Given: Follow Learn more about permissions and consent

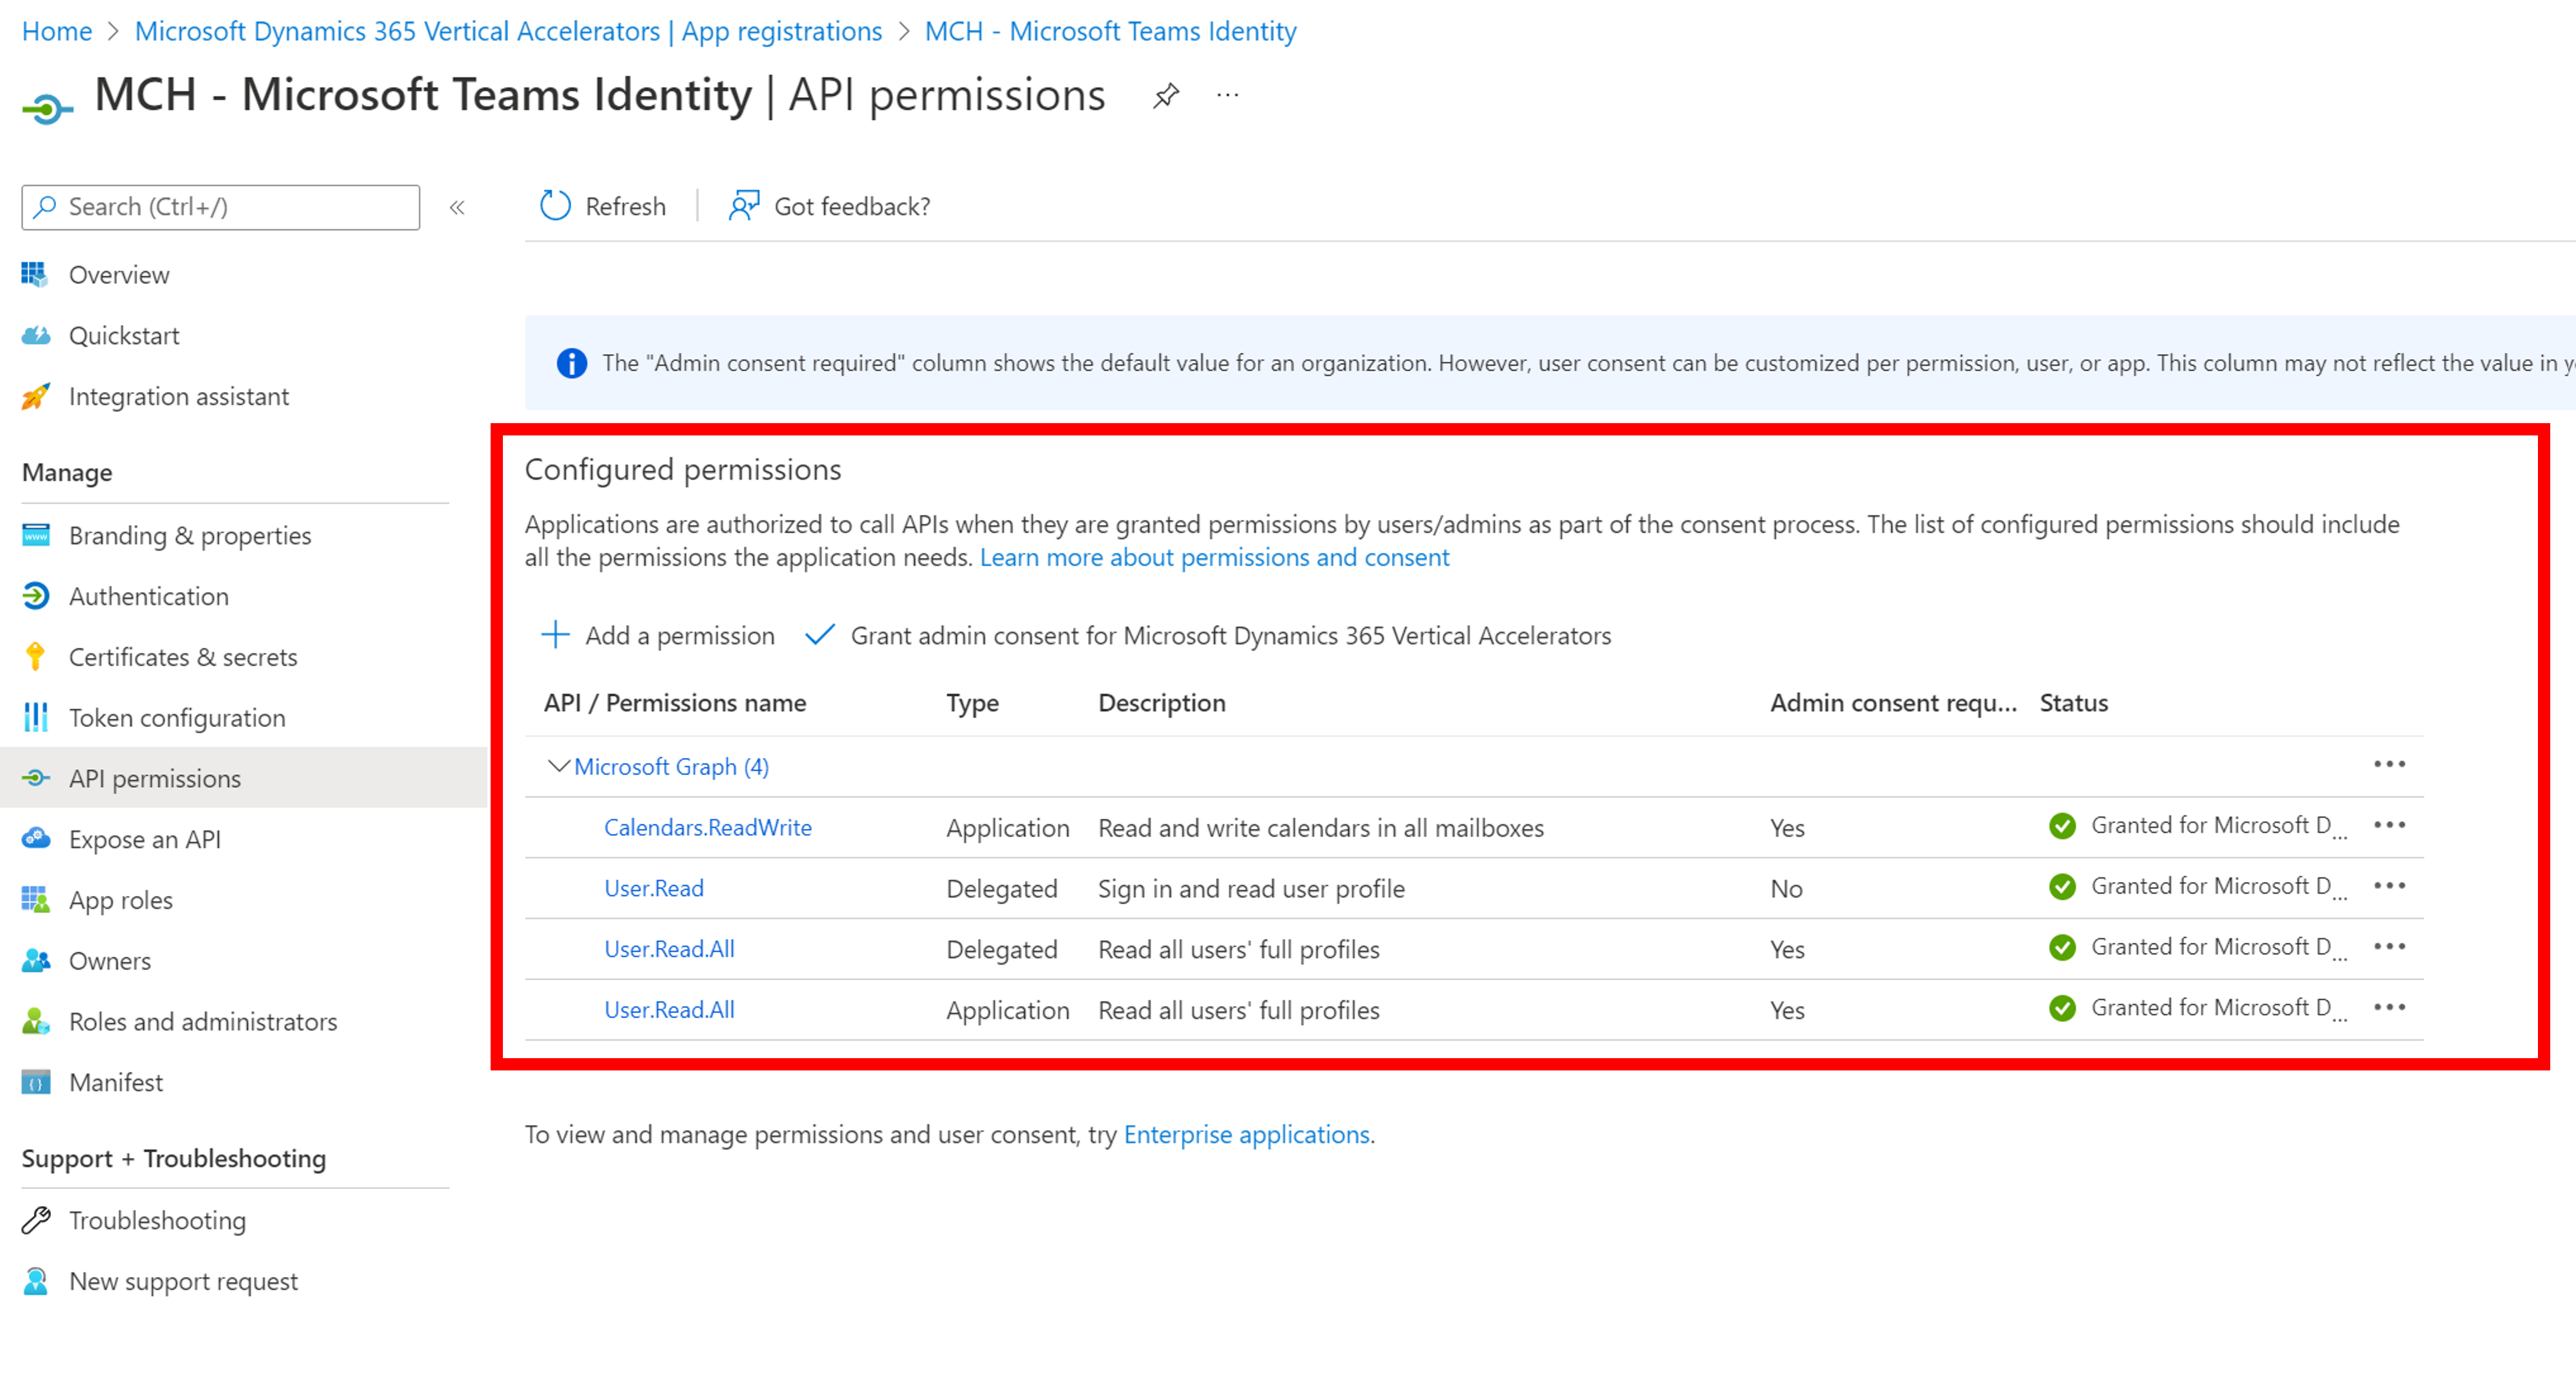Looking at the screenshot, I should click(1214, 557).
